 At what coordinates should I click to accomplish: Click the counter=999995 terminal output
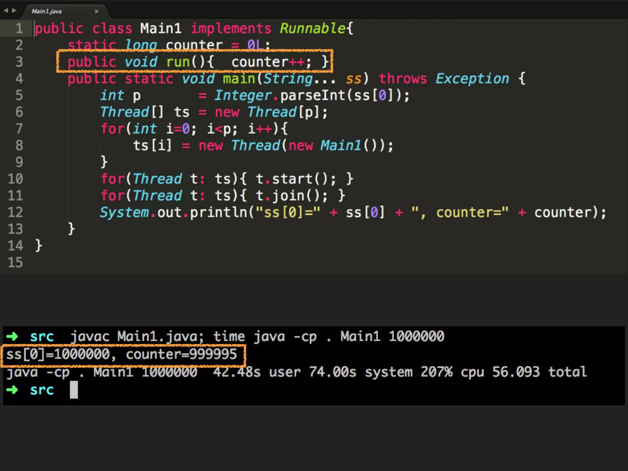tap(181, 354)
